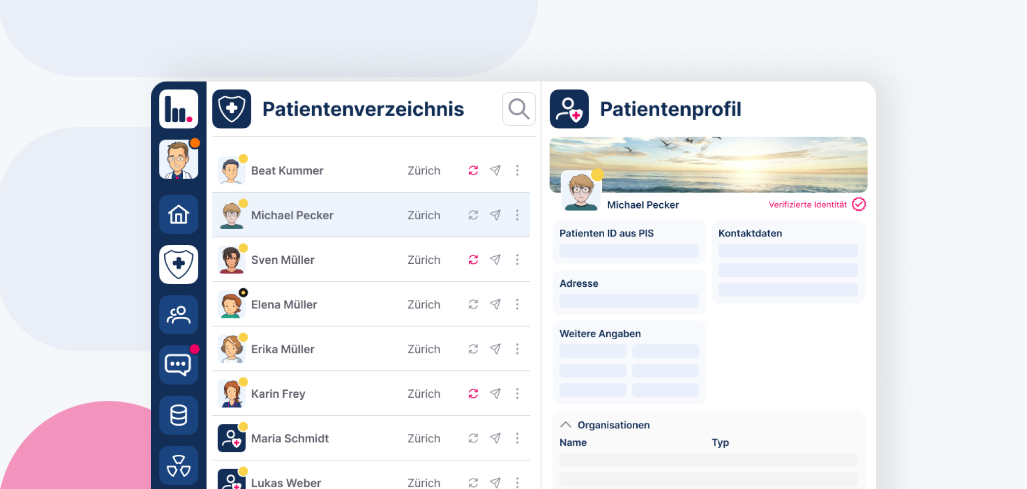Click the send icon for Erika Müller
Image resolution: width=1027 pixels, height=489 pixels.
click(495, 349)
